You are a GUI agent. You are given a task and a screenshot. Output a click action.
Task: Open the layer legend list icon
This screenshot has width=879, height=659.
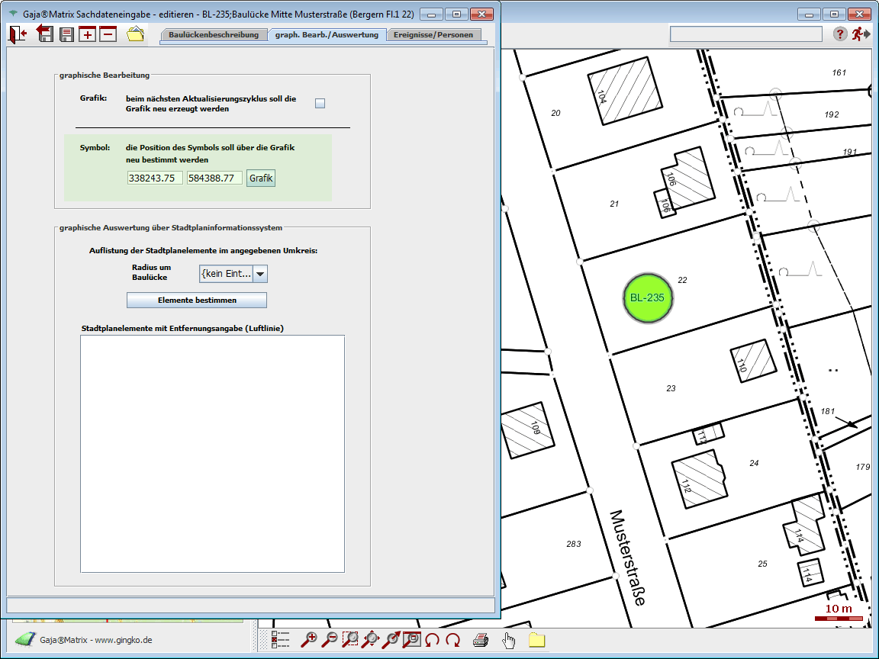[x=281, y=640]
